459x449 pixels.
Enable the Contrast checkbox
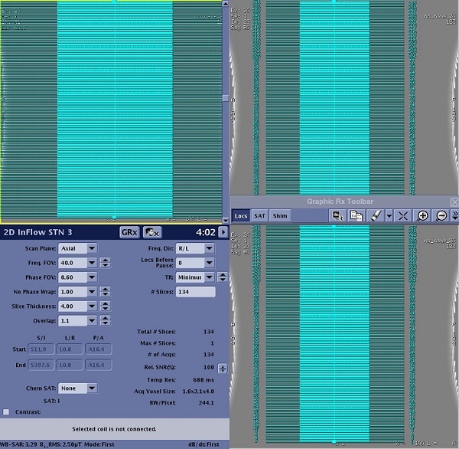pyautogui.click(x=6, y=412)
